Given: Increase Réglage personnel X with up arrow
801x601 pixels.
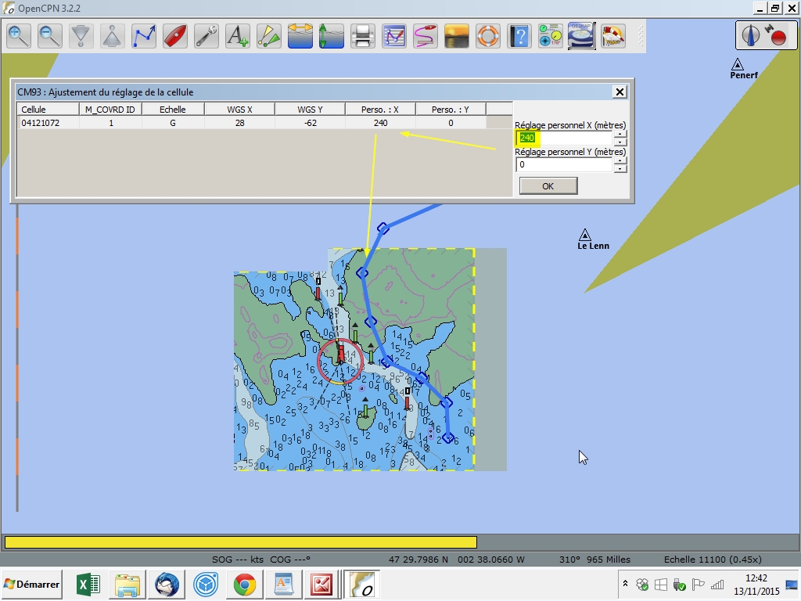Looking at the screenshot, I should 620,134.
